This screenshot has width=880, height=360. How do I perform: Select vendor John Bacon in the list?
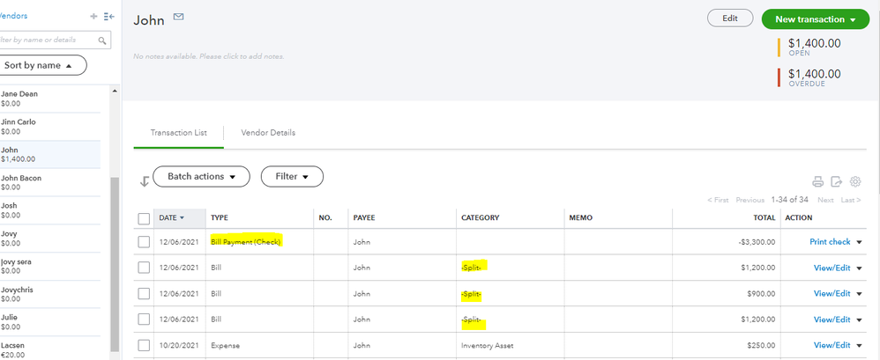click(x=50, y=182)
